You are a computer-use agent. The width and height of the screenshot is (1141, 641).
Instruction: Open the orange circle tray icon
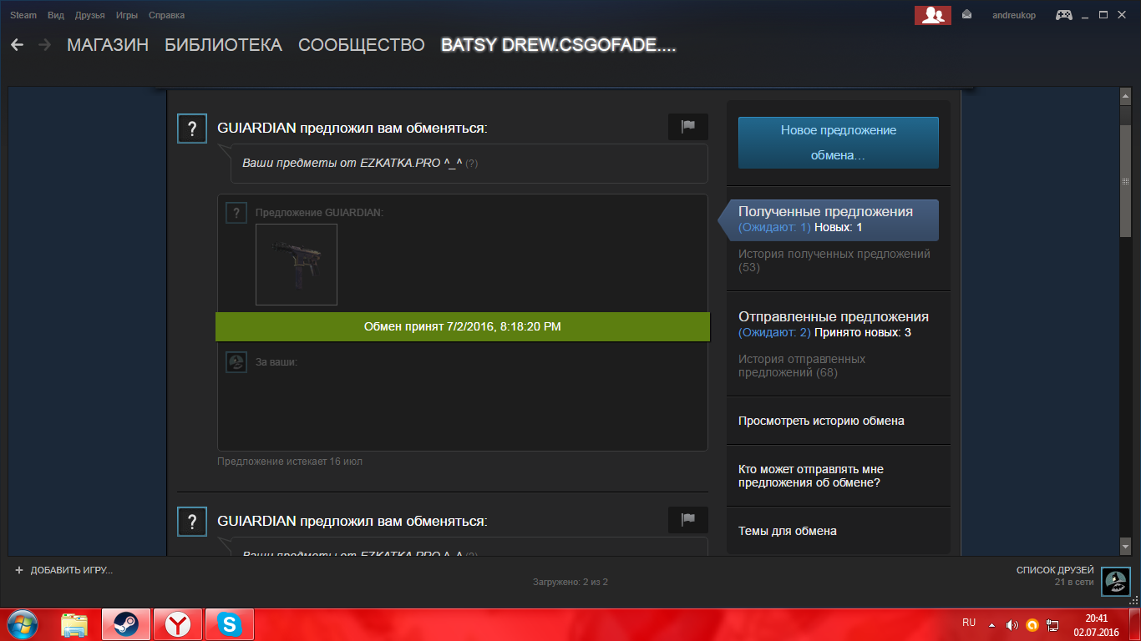coord(1032,624)
